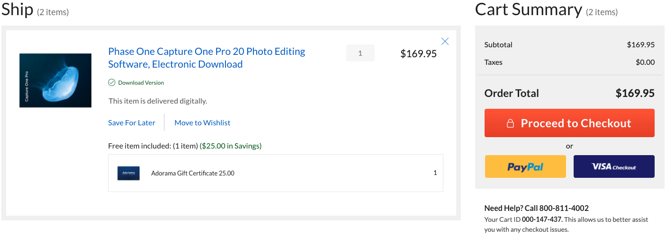Remove the Capture One item with the X icon
The height and width of the screenshot is (236, 666).
(x=445, y=42)
